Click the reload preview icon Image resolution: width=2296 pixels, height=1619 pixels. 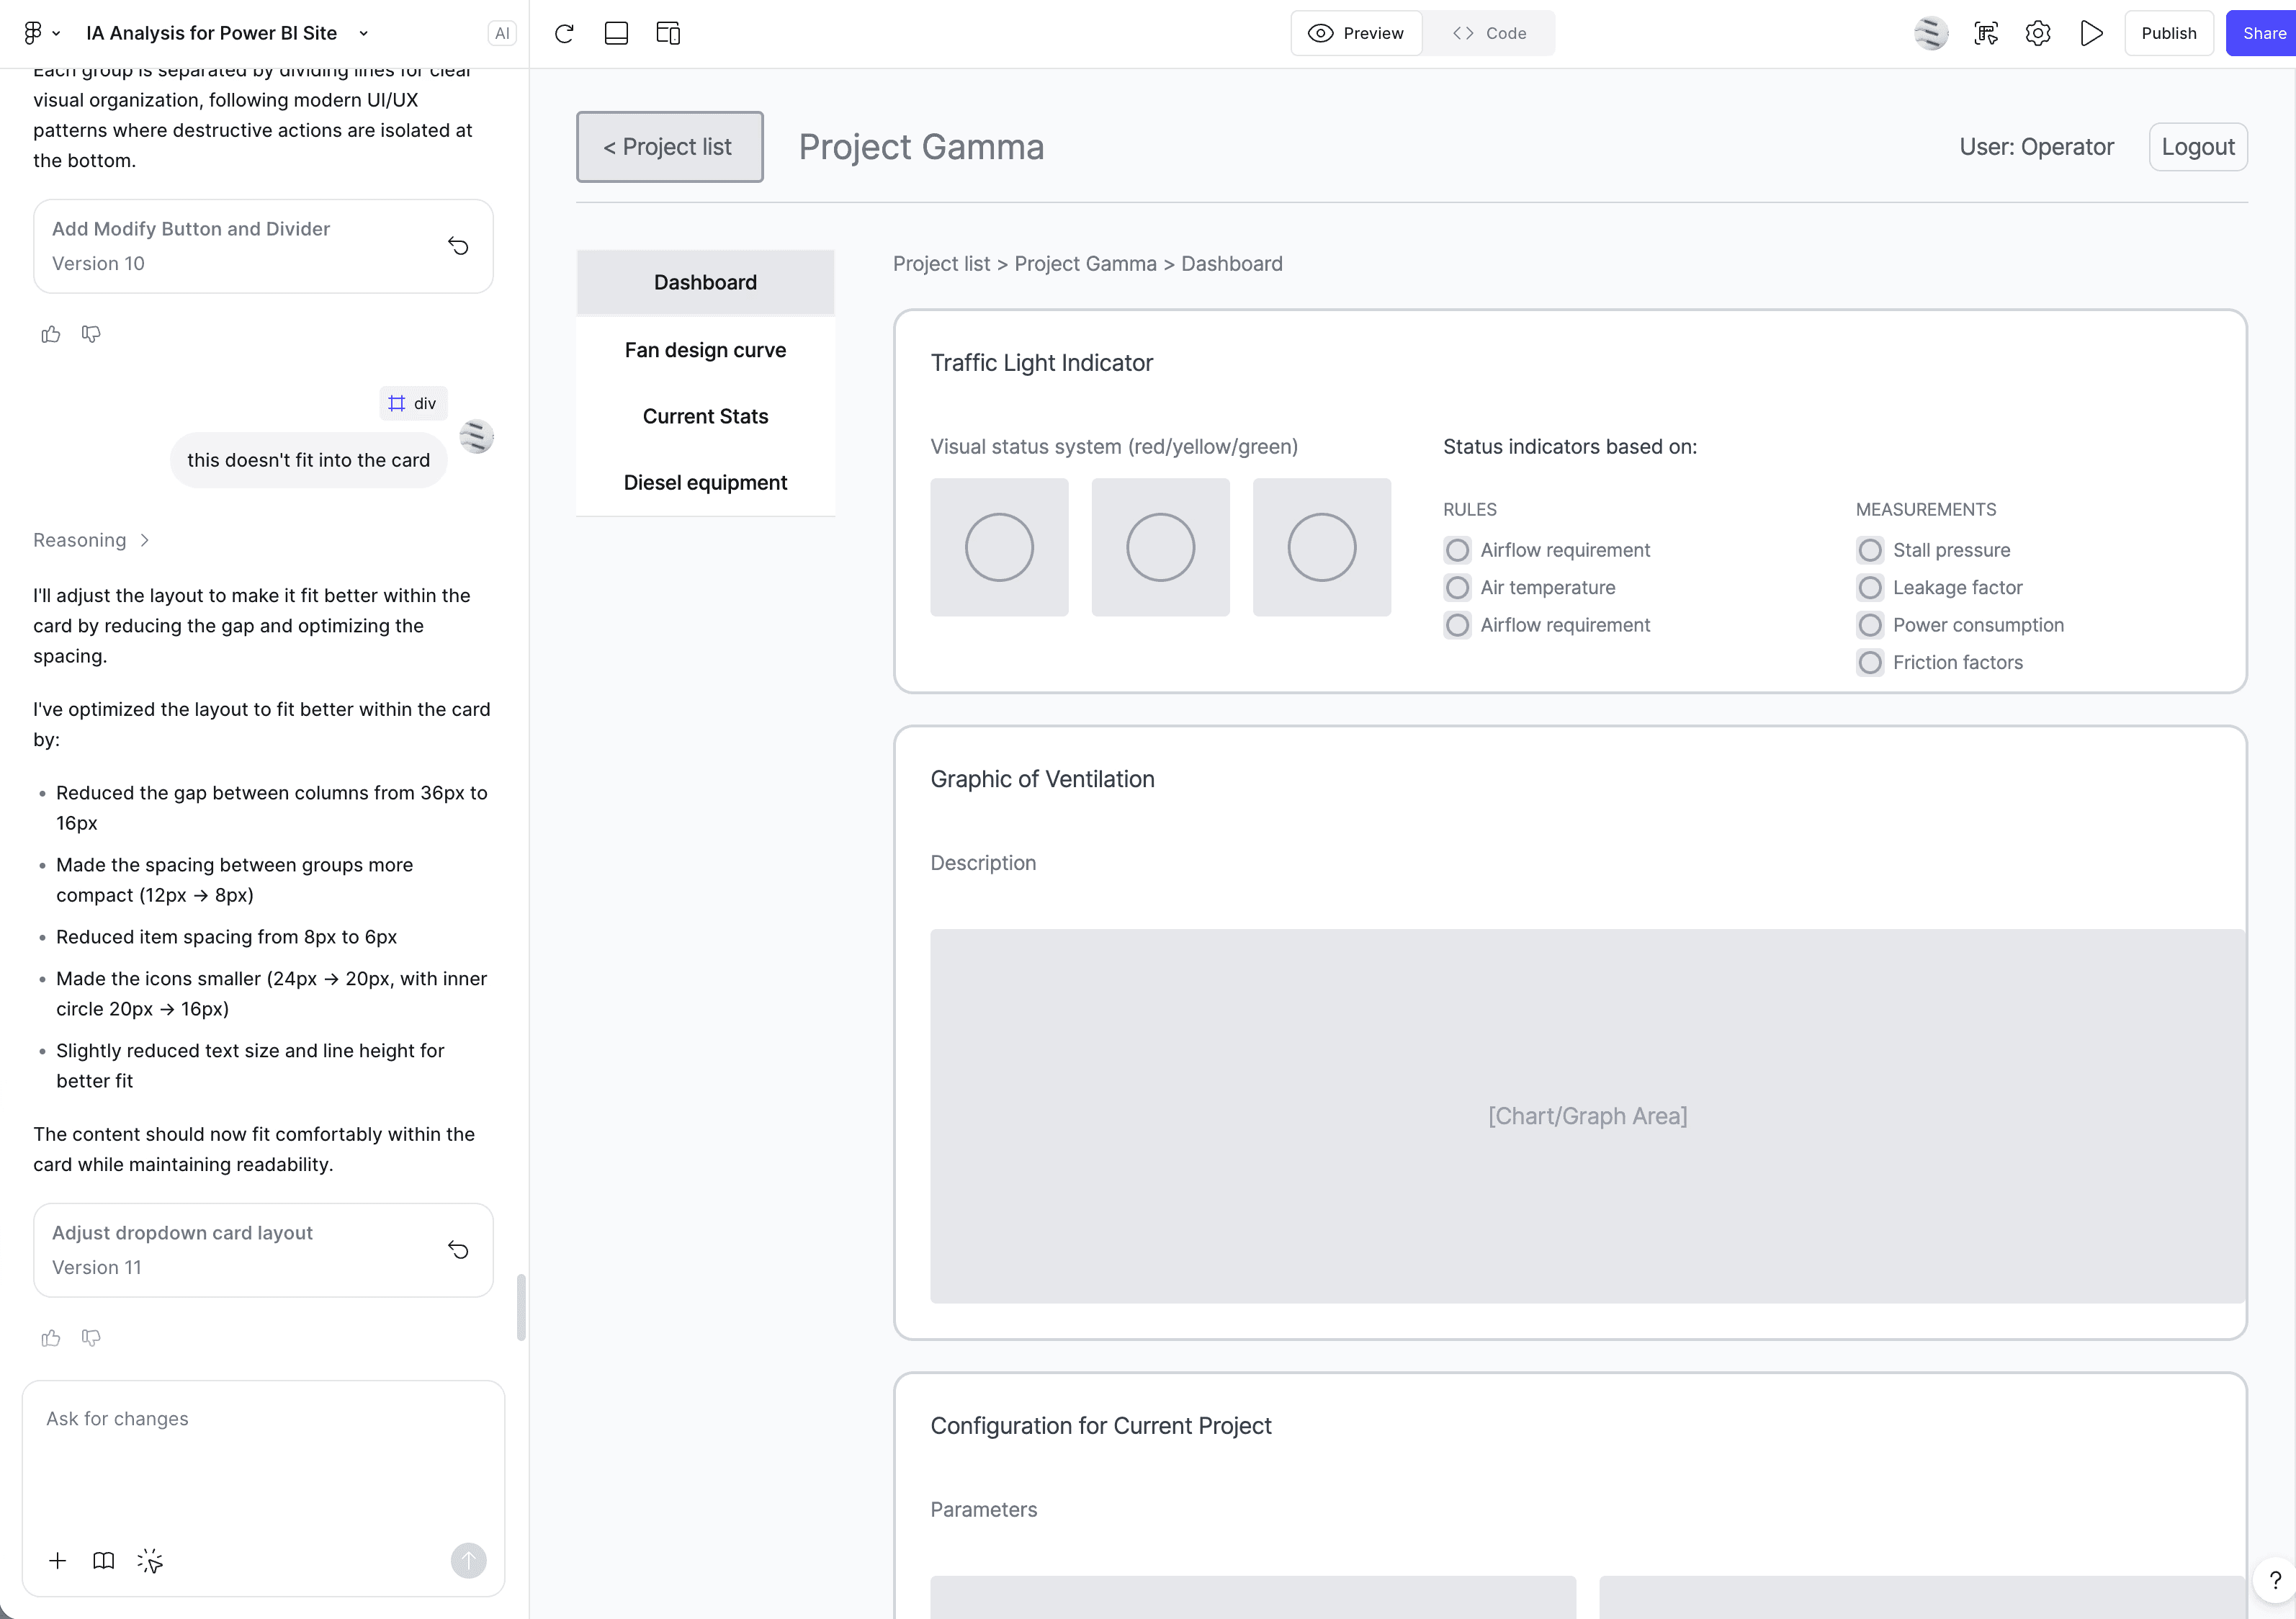click(564, 33)
